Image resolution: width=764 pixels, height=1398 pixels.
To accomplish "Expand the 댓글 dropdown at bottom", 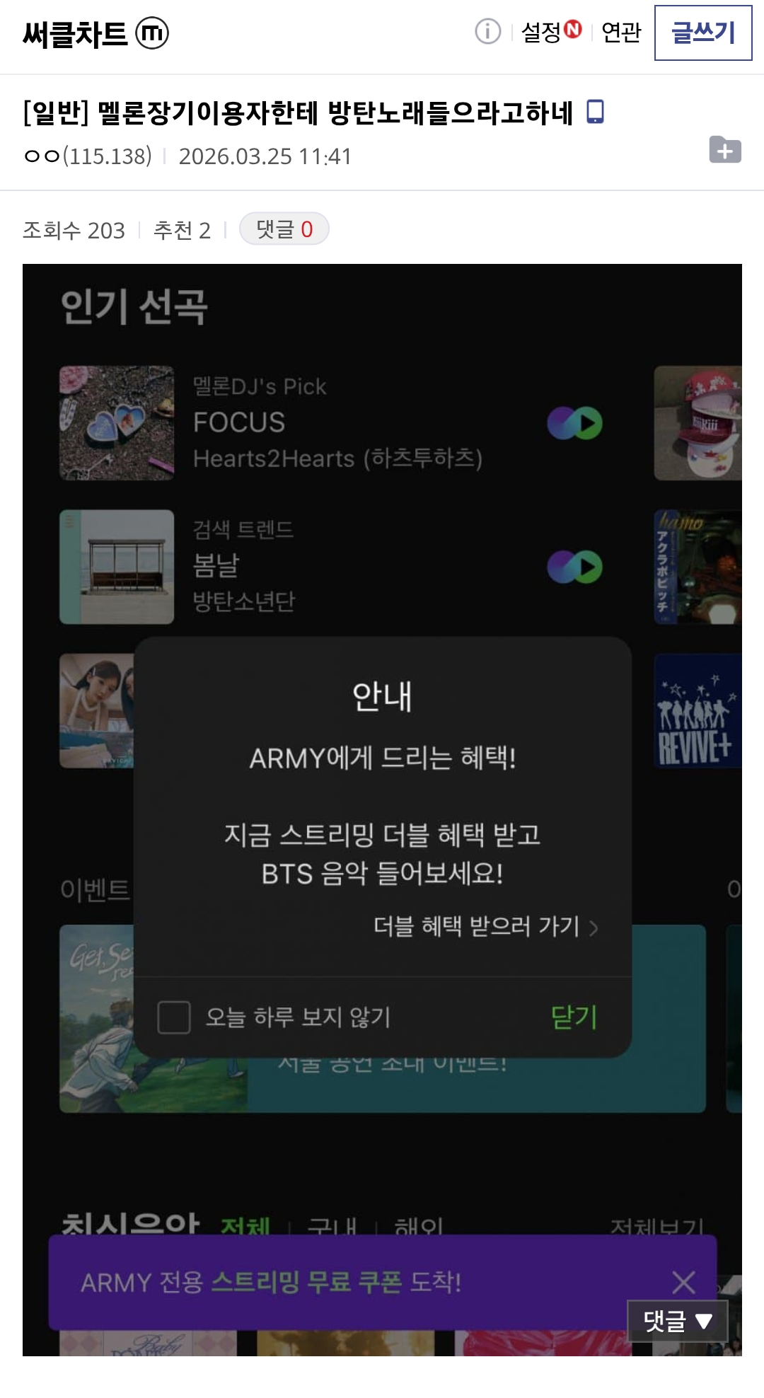I will click(x=678, y=1321).
